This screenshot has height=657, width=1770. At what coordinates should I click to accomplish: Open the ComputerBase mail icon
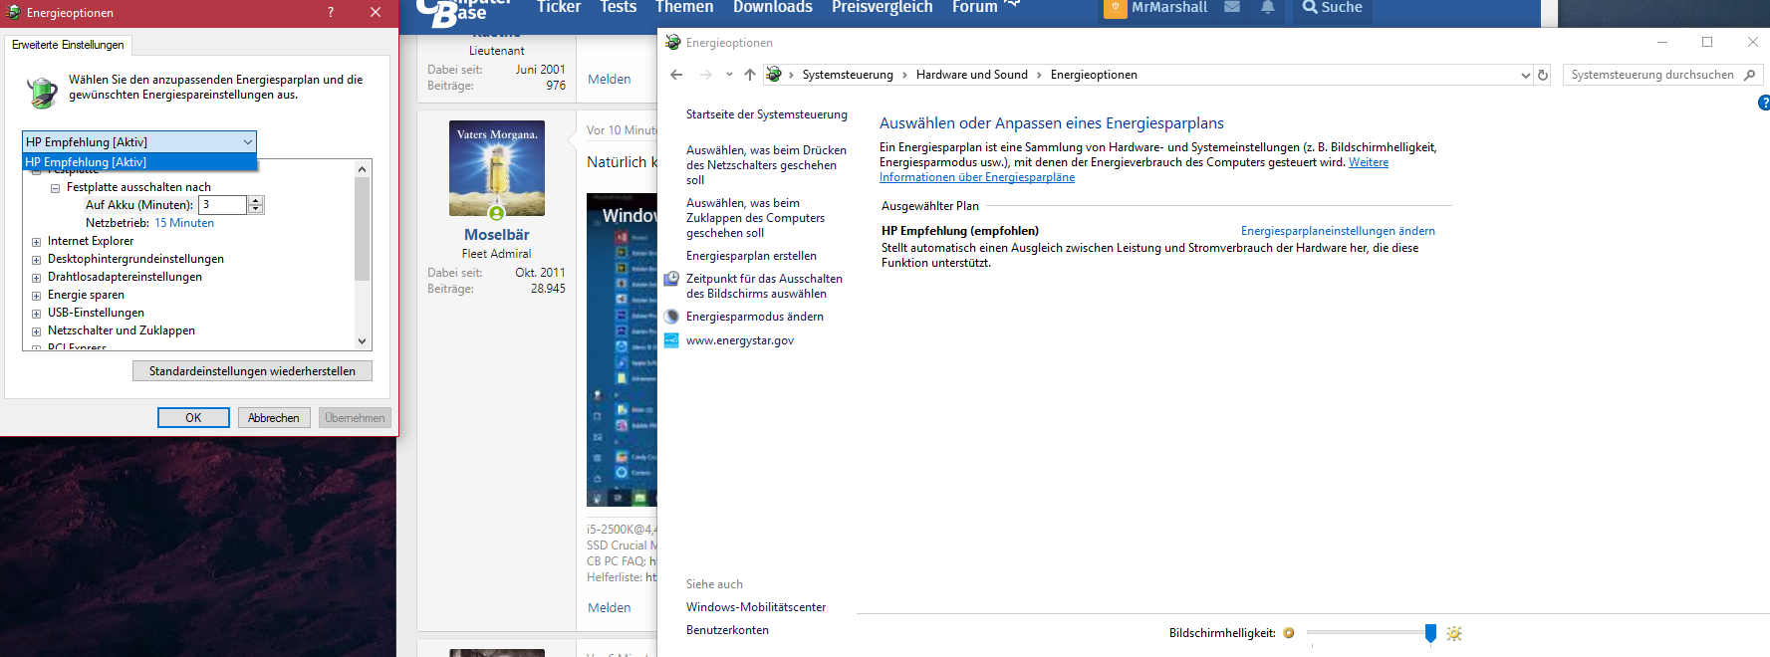tap(1232, 7)
